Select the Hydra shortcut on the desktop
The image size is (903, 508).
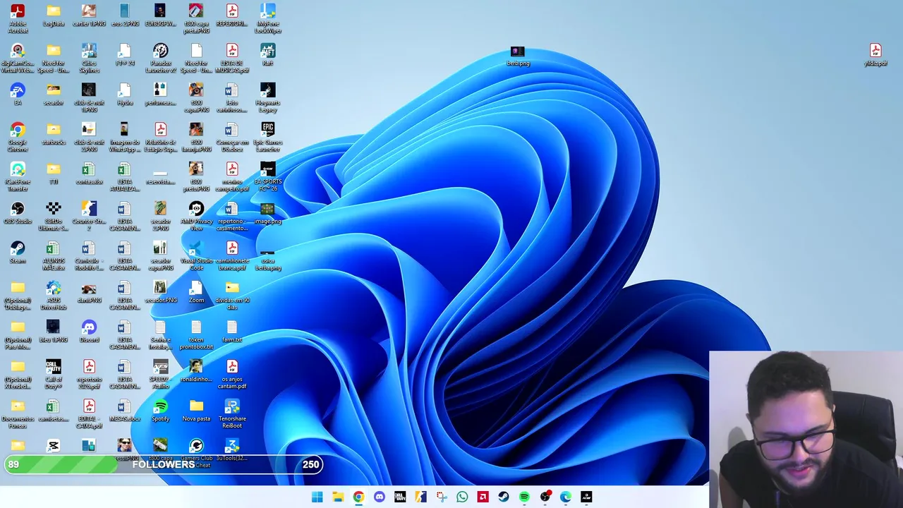125,95
